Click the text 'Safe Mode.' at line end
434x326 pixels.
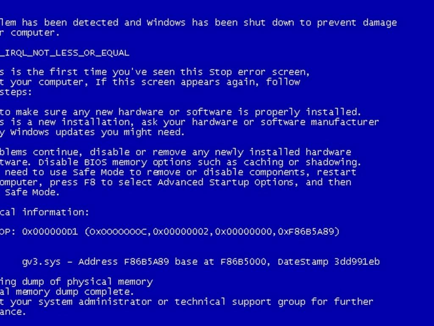click(x=32, y=192)
